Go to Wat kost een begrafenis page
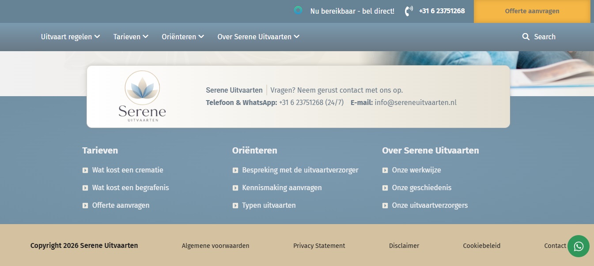The image size is (594, 266). point(130,187)
